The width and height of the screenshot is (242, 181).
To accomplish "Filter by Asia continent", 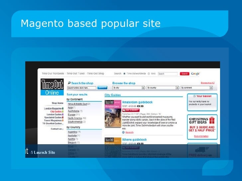I will 70,107.
